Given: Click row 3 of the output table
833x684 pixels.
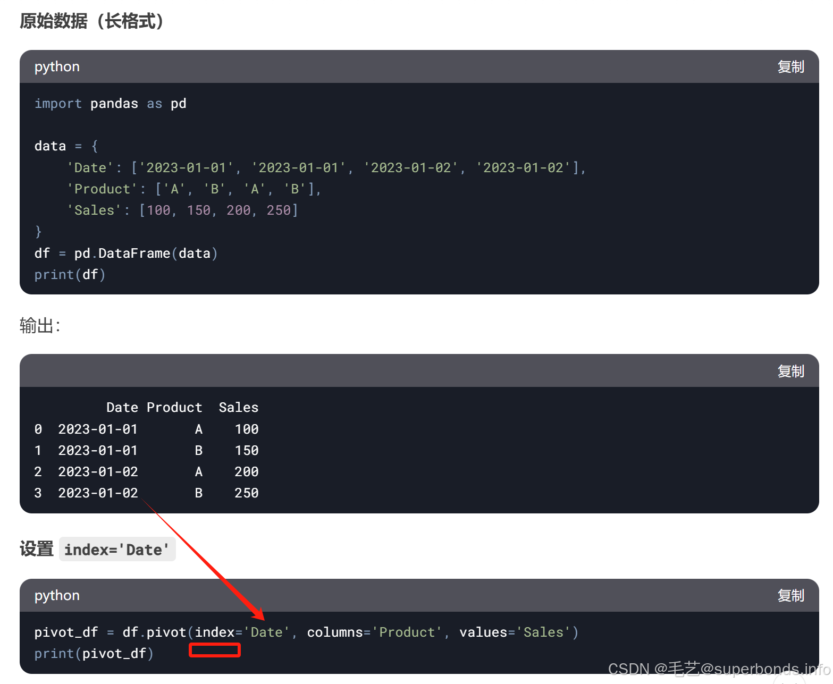Looking at the screenshot, I should click(144, 493).
